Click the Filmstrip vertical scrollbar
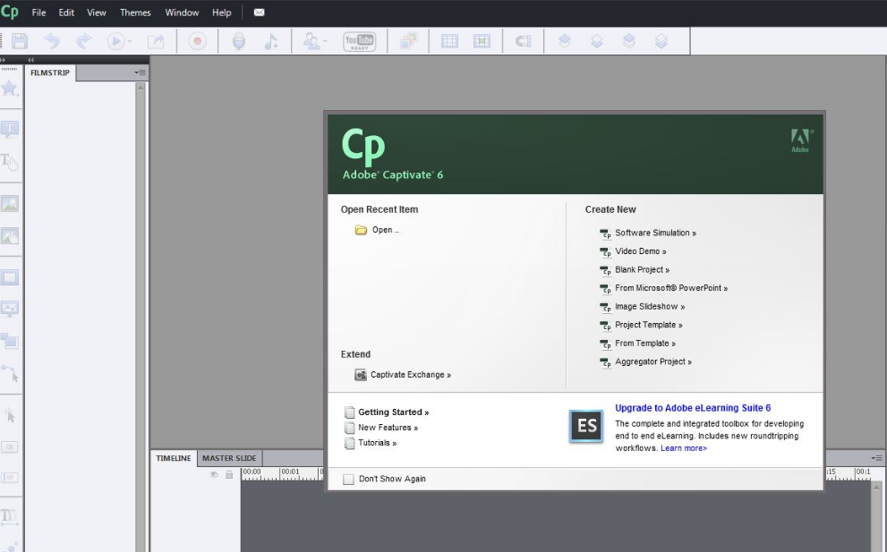This screenshot has width=887, height=552. point(141,268)
